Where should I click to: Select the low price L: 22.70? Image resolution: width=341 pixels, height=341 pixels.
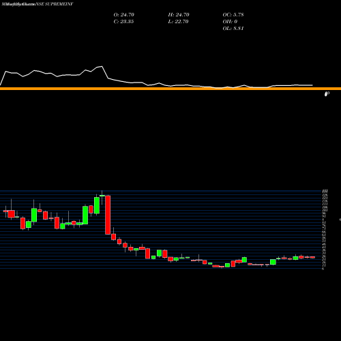(x=178, y=21)
